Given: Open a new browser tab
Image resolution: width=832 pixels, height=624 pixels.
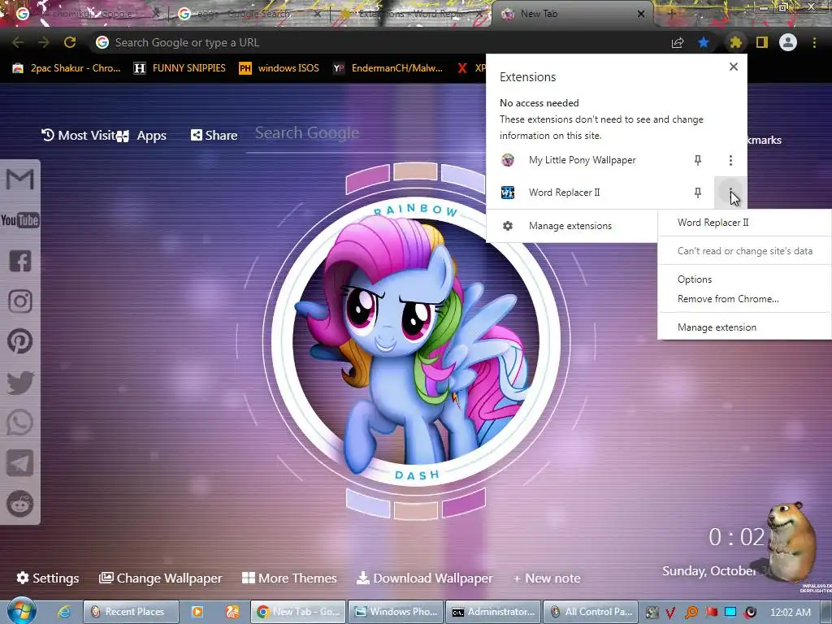Looking at the screenshot, I should click(671, 14).
